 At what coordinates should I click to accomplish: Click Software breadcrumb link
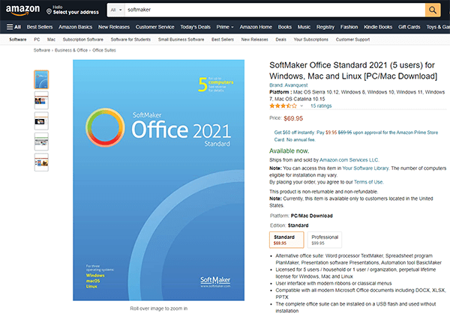click(42, 50)
